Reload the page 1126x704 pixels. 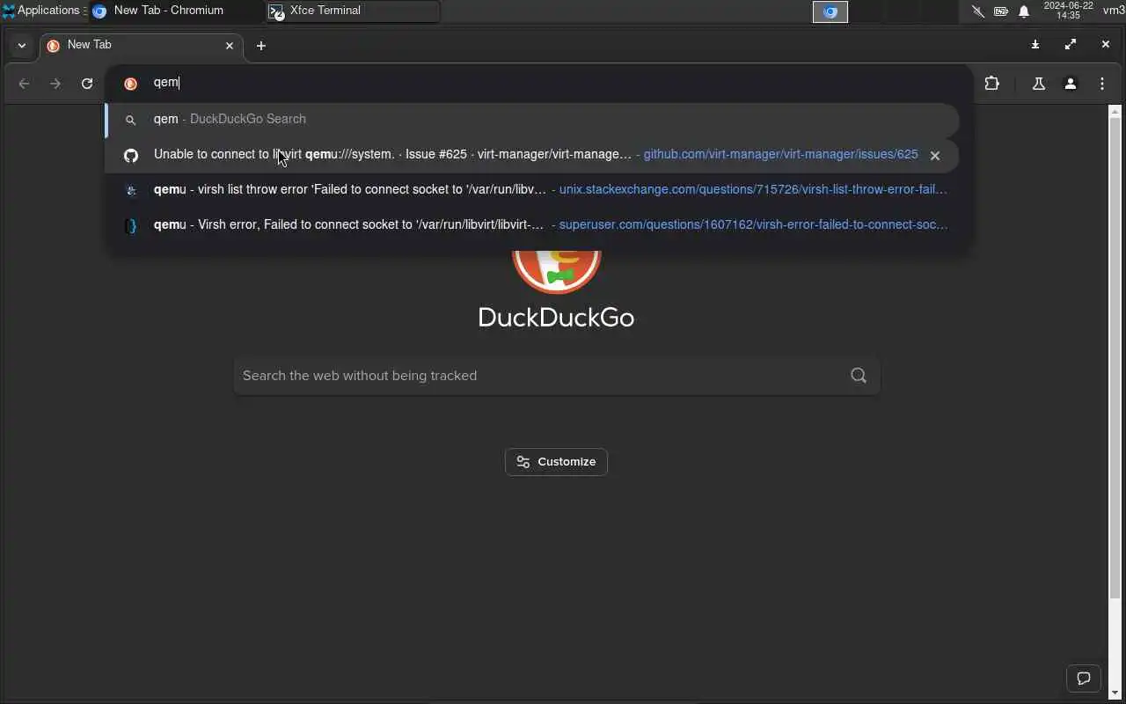pyautogui.click(x=87, y=84)
